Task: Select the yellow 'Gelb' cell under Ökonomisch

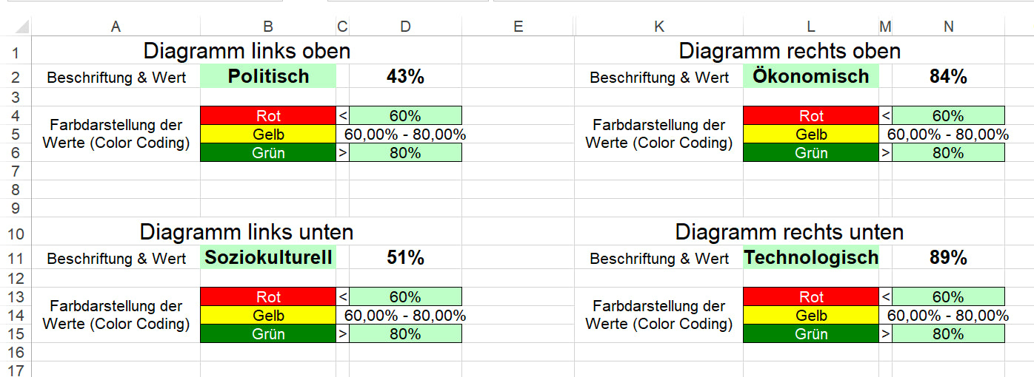Action: 811,135
